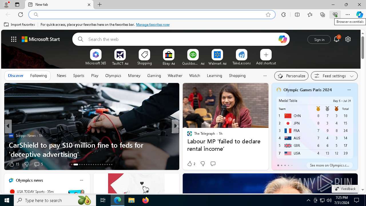366x206 pixels.
Task: Switch to Following feed tab
Action: (x=39, y=76)
